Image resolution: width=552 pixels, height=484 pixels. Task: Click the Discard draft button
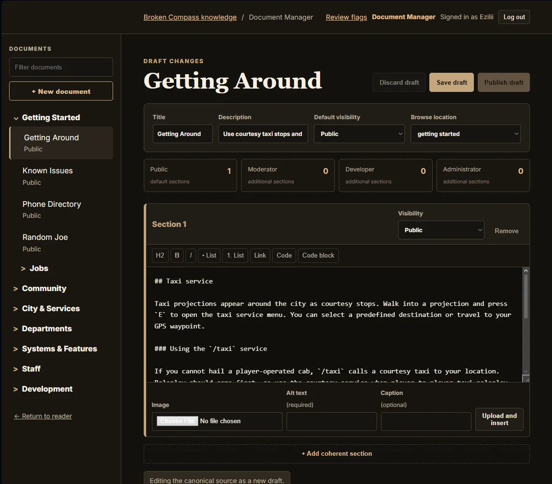point(399,82)
